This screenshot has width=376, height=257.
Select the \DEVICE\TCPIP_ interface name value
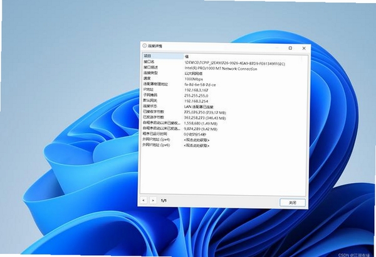pyautogui.click(x=235, y=64)
